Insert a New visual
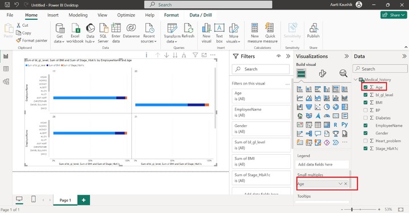This screenshot has height=213, width=409. coord(206,33)
